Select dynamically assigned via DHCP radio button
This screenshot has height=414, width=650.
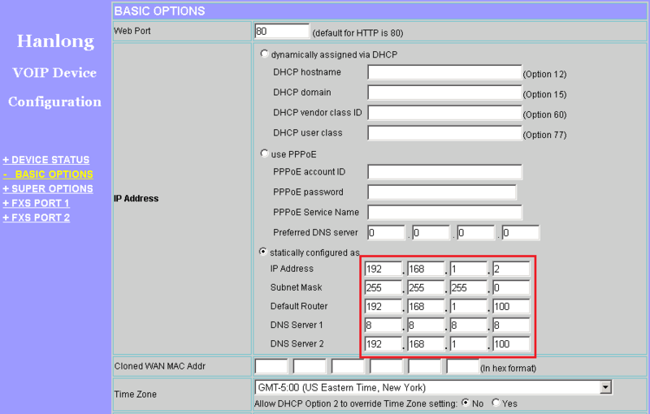[264, 54]
